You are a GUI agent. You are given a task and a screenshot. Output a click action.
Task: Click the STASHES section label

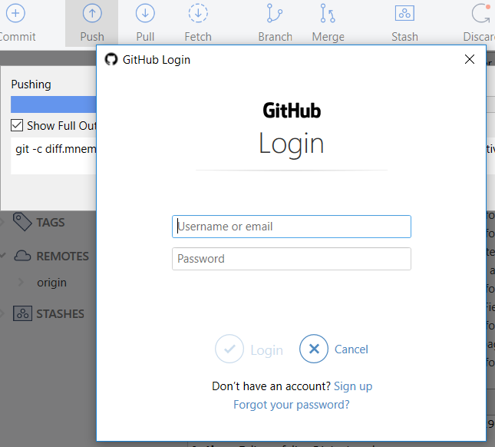click(x=61, y=313)
